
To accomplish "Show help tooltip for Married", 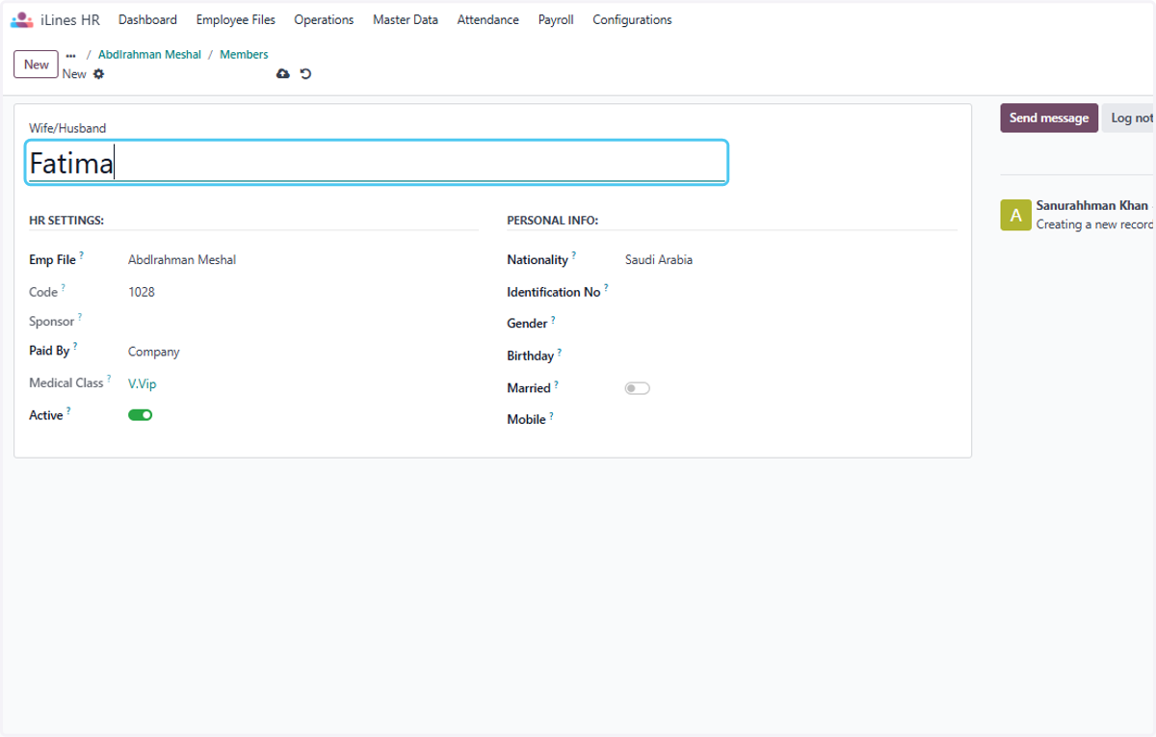I will coord(556,383).
